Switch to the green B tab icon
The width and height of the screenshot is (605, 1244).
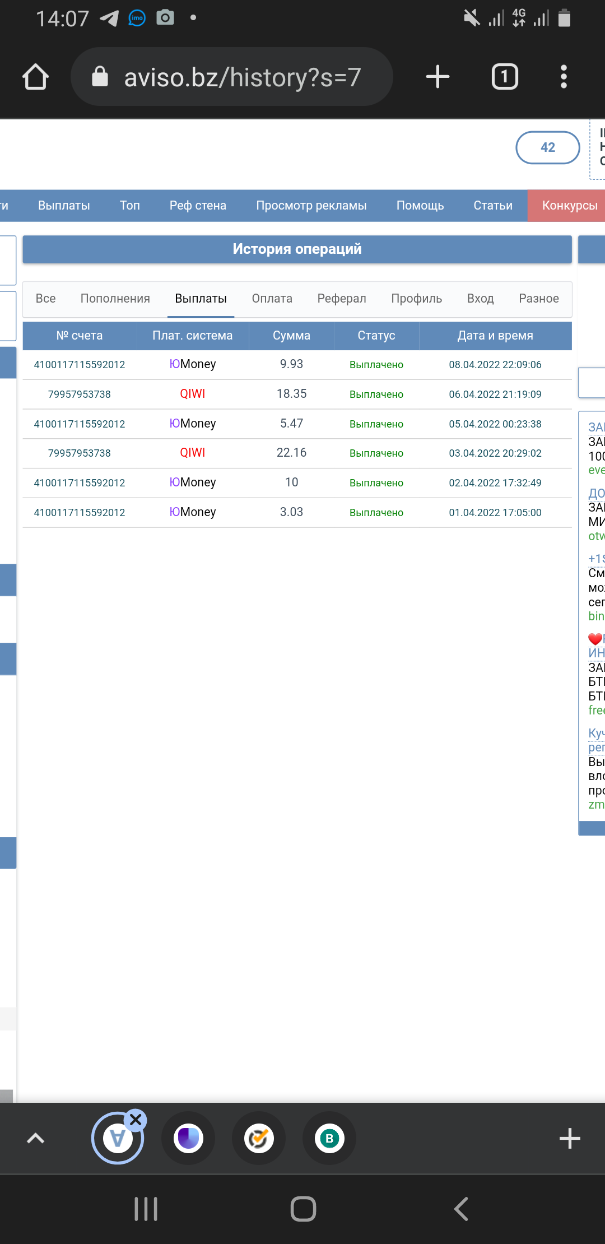(329, 1138)
